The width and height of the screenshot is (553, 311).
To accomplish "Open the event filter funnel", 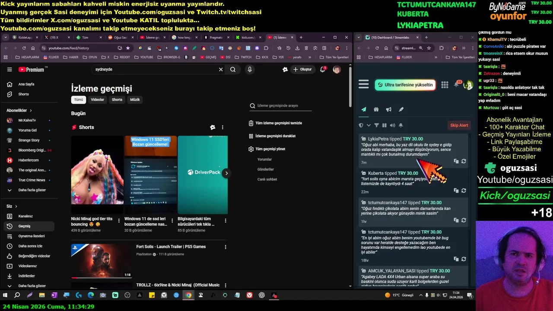I will [376, 125].
